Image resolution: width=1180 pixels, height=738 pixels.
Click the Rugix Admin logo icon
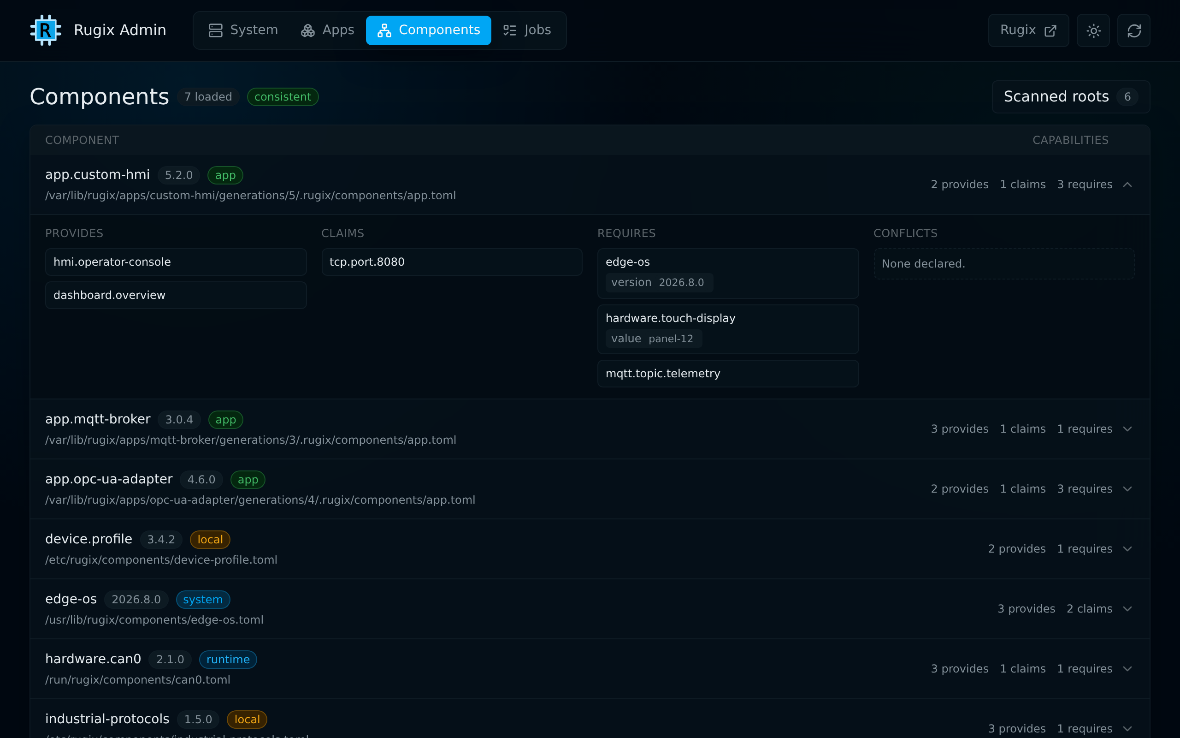[45, 30]
